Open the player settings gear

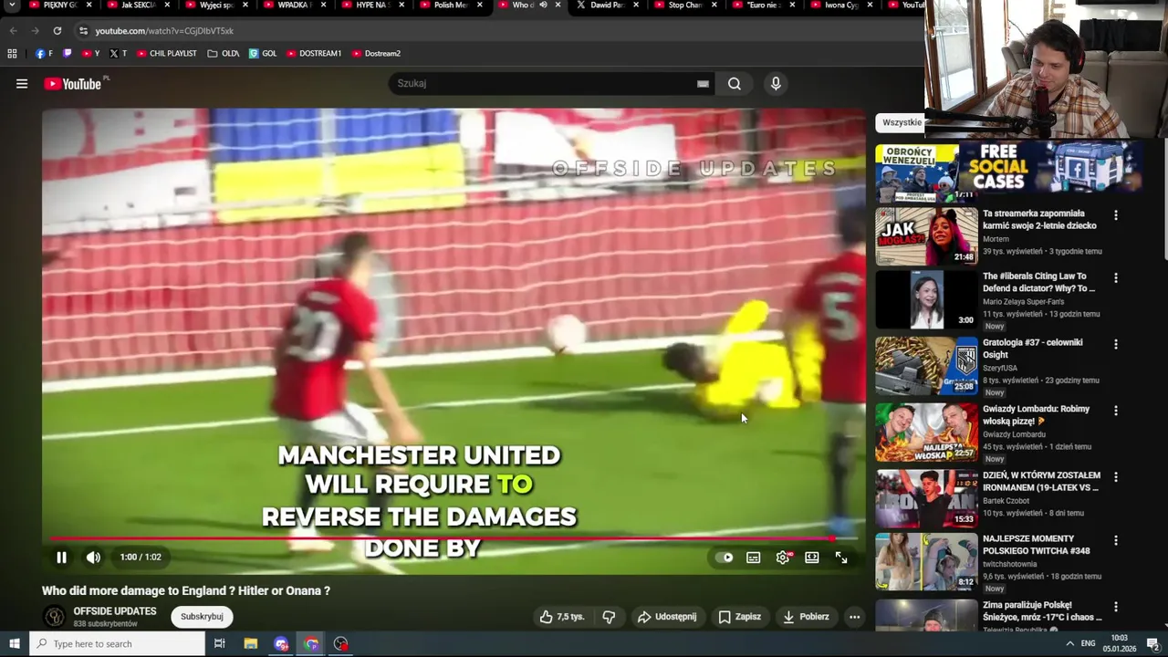783,558
